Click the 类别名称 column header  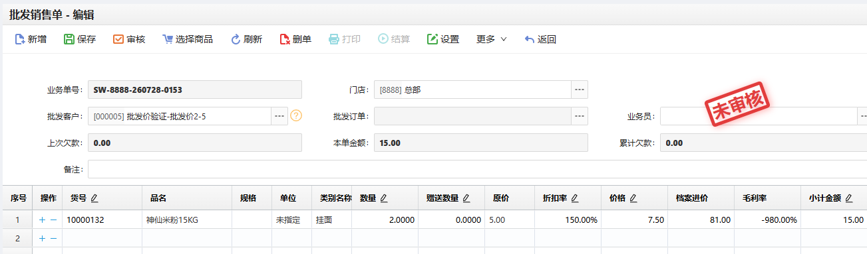332,198
